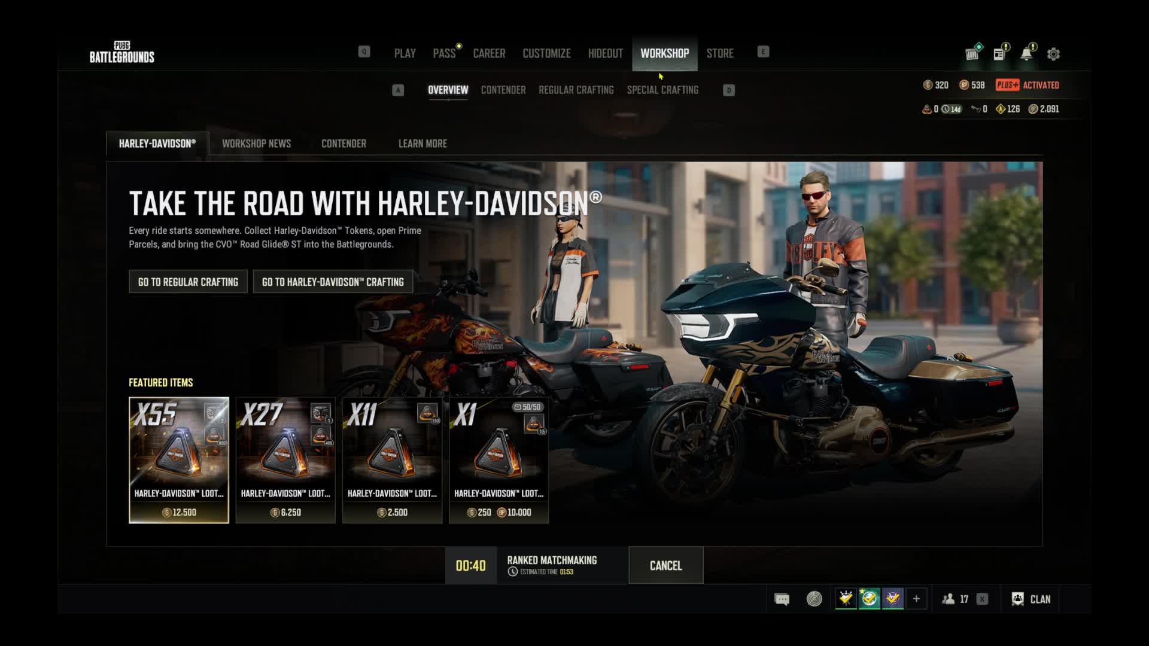Open the friends list showing 17
This screenshot has height=646, width=1149.
pos(955,599)
